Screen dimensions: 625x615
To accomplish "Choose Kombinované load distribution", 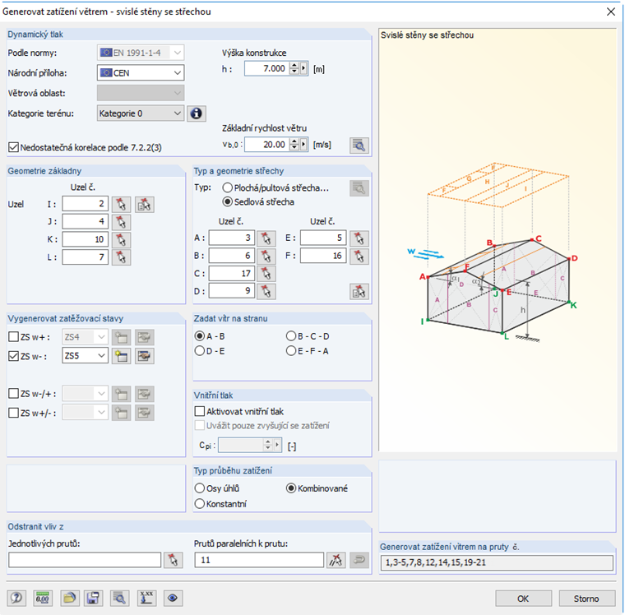I will 291,488.
